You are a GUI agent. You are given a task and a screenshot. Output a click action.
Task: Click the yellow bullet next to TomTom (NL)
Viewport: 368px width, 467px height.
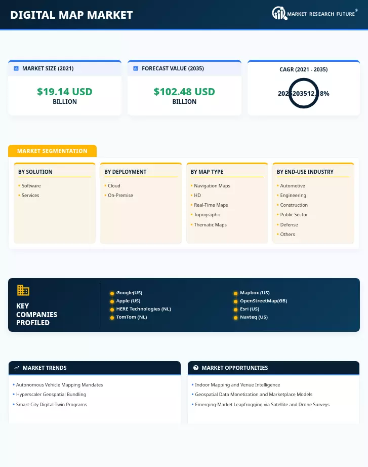coord(112,318)
